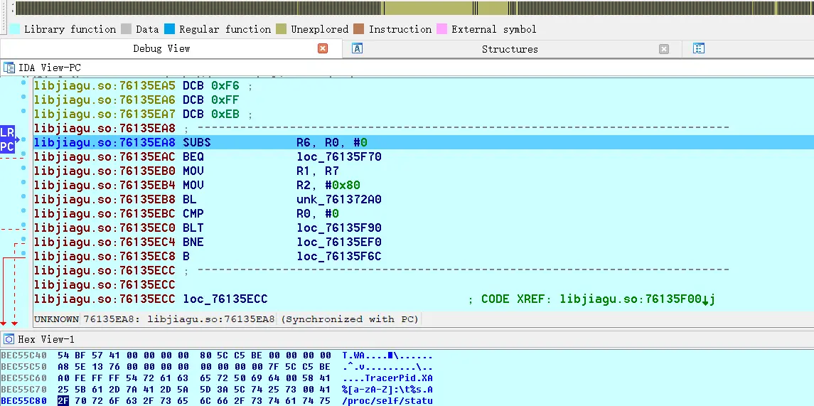Click the IDA View-PC panel icon
Image resolution: width=814 pixels, height=406 pixels.
(9, 68)
